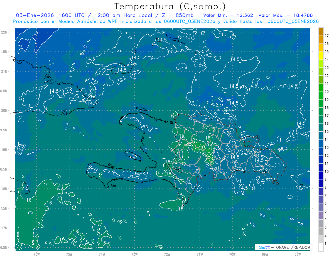
Task: Click the "68W" longitude axis label
Action: [x=298, y=254]
